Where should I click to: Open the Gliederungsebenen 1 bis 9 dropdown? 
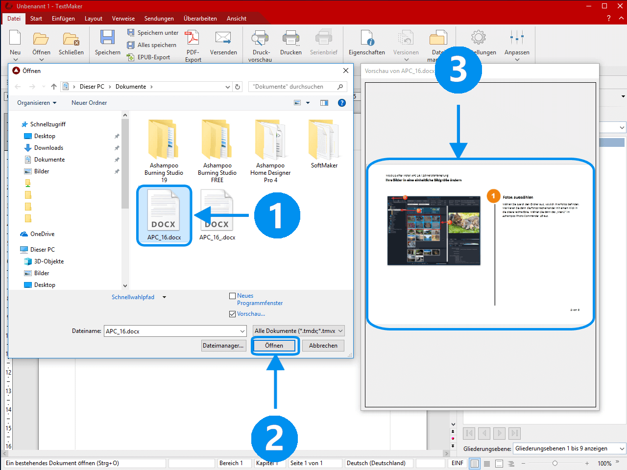622,448
